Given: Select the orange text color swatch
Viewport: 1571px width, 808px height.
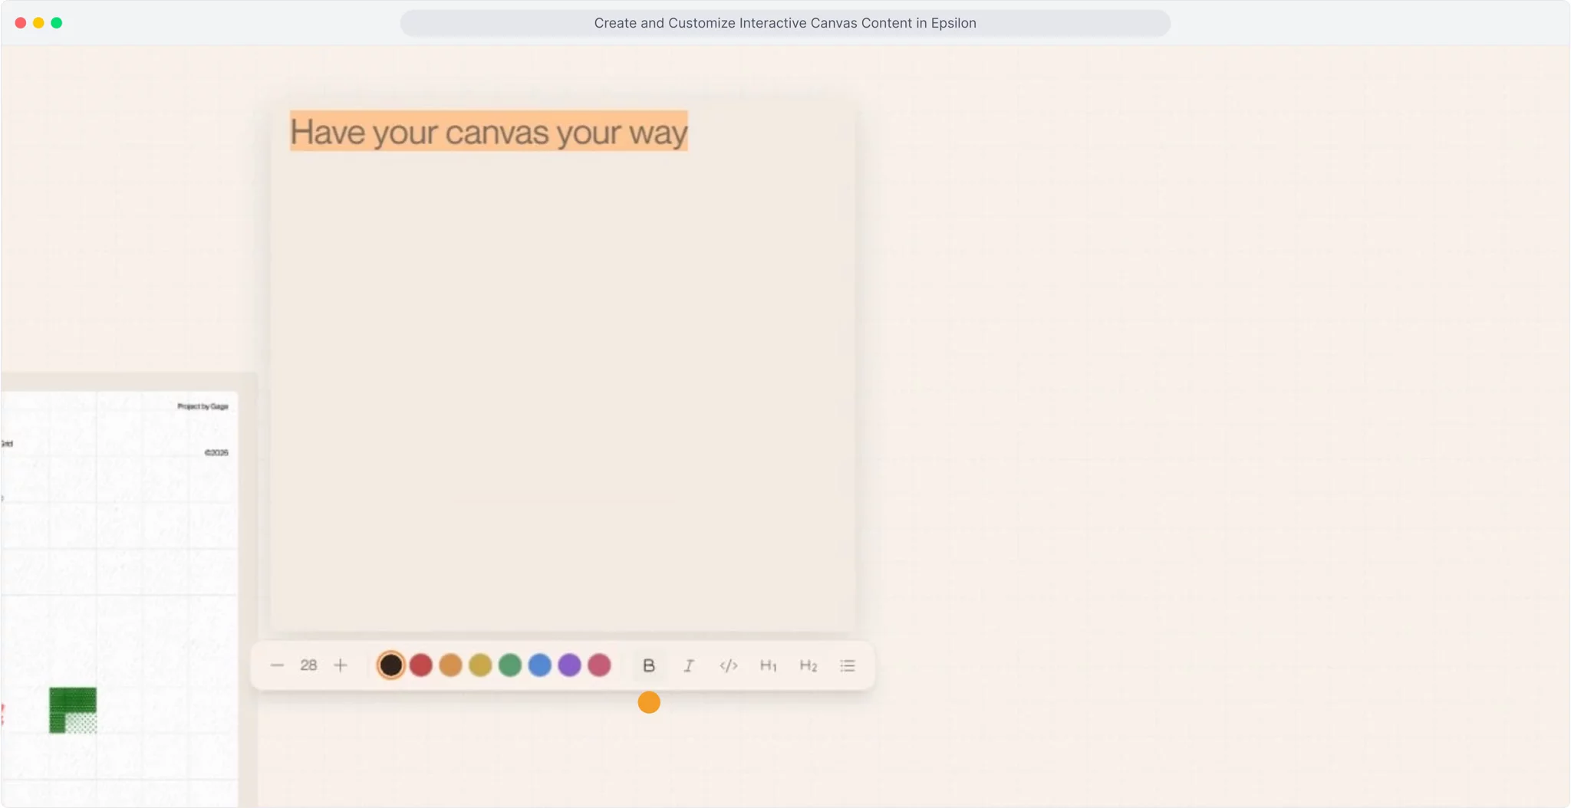Looking at the screenshot, I should click(x=451, y=665).
